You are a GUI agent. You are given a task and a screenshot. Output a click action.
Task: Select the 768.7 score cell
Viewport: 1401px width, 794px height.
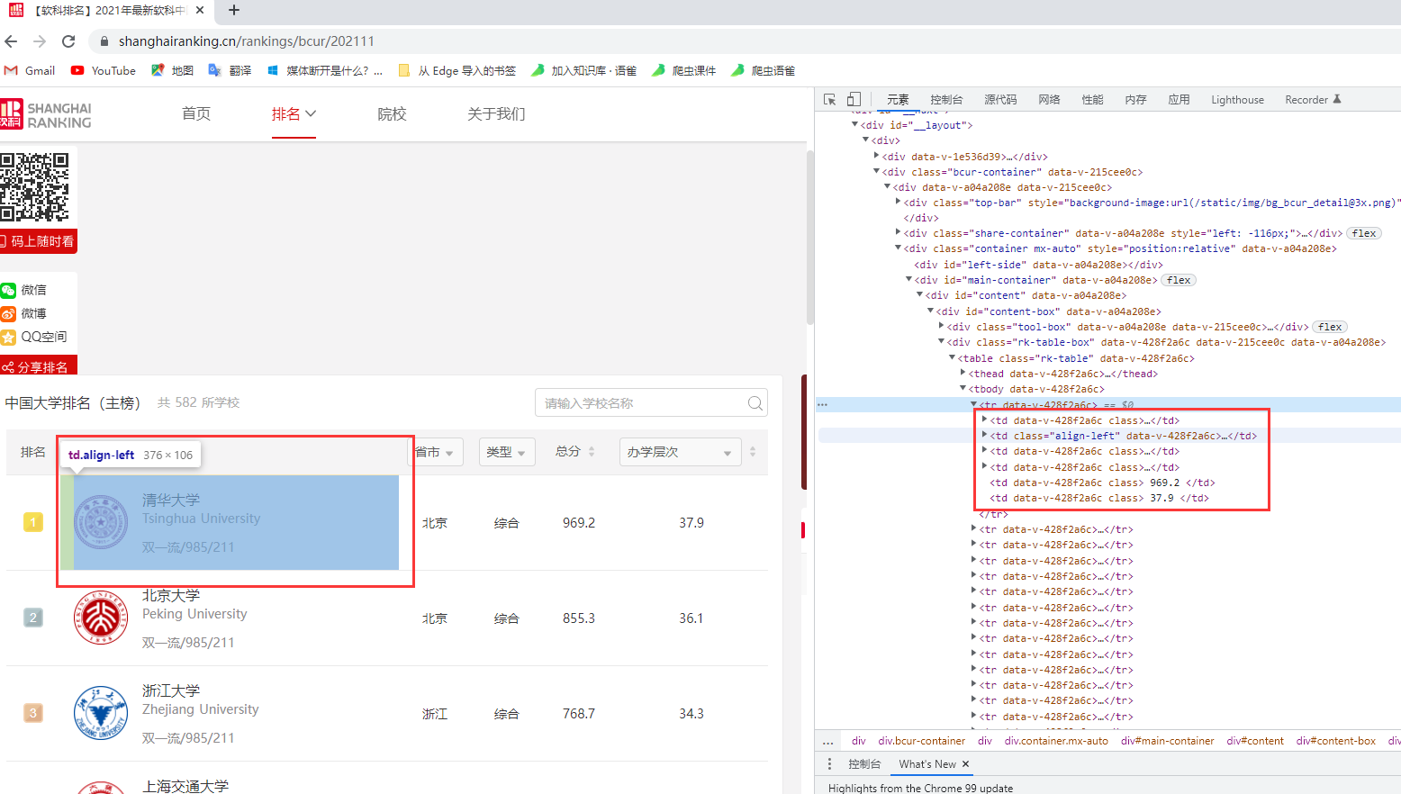(x=579, y=714)
